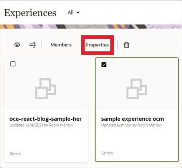Check the oce-react-blog-sample card checkbox
The height and width of the screenshot is (168, 182).
click(13, 64)
